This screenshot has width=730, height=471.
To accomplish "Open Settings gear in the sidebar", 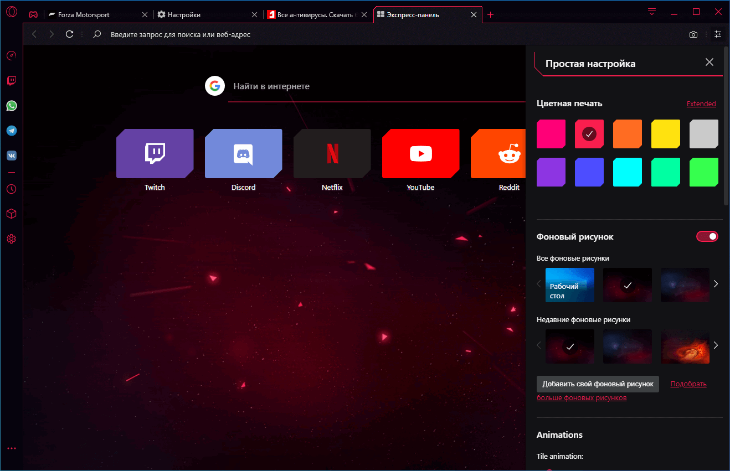I will (12, 239).
